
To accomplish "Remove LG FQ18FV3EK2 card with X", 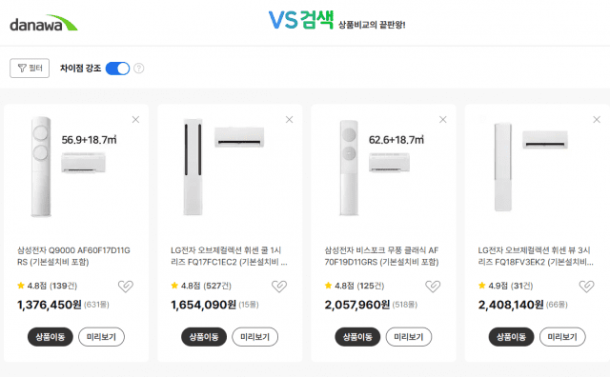I will click(x=597, y=119).
